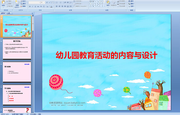Select the down arrow shape in the shapes gallery

(x=102, y=4)
